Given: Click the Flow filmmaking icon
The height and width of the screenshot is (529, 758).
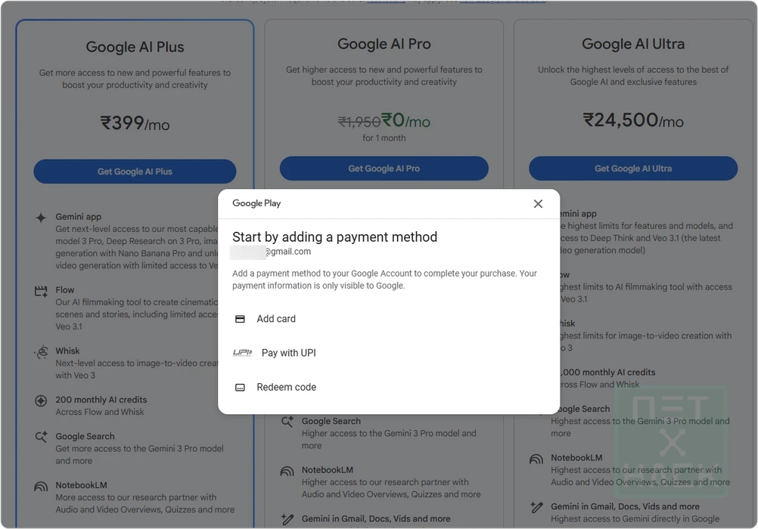Looking at the screenshot, I should [x=41, y=291].
